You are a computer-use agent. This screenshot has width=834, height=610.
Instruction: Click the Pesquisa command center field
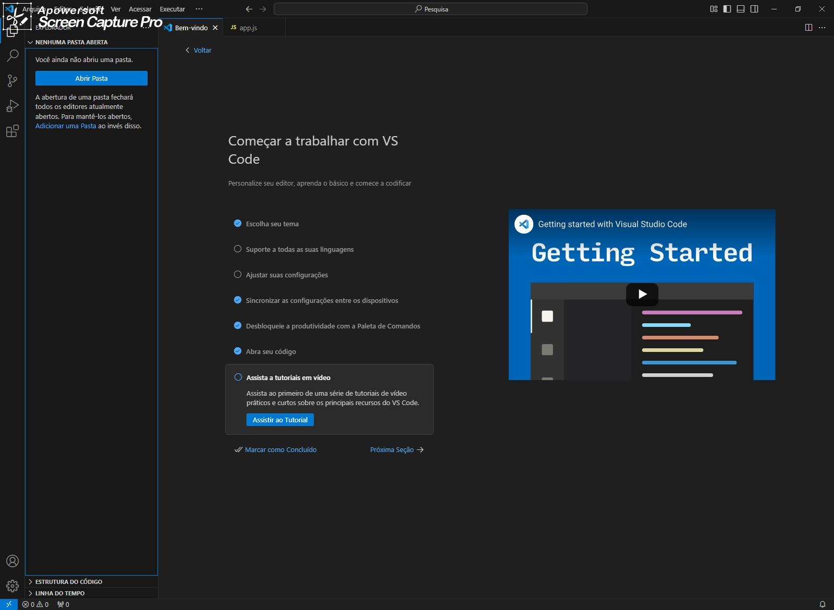click(431, 9)
